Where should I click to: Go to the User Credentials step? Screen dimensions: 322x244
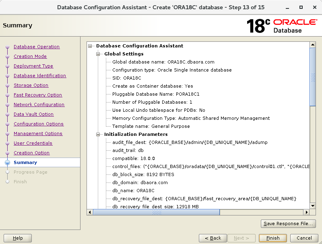tap(33, 143)
